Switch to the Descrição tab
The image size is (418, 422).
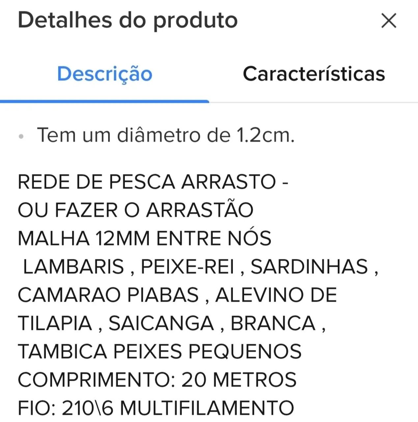[x=105, y=74]
